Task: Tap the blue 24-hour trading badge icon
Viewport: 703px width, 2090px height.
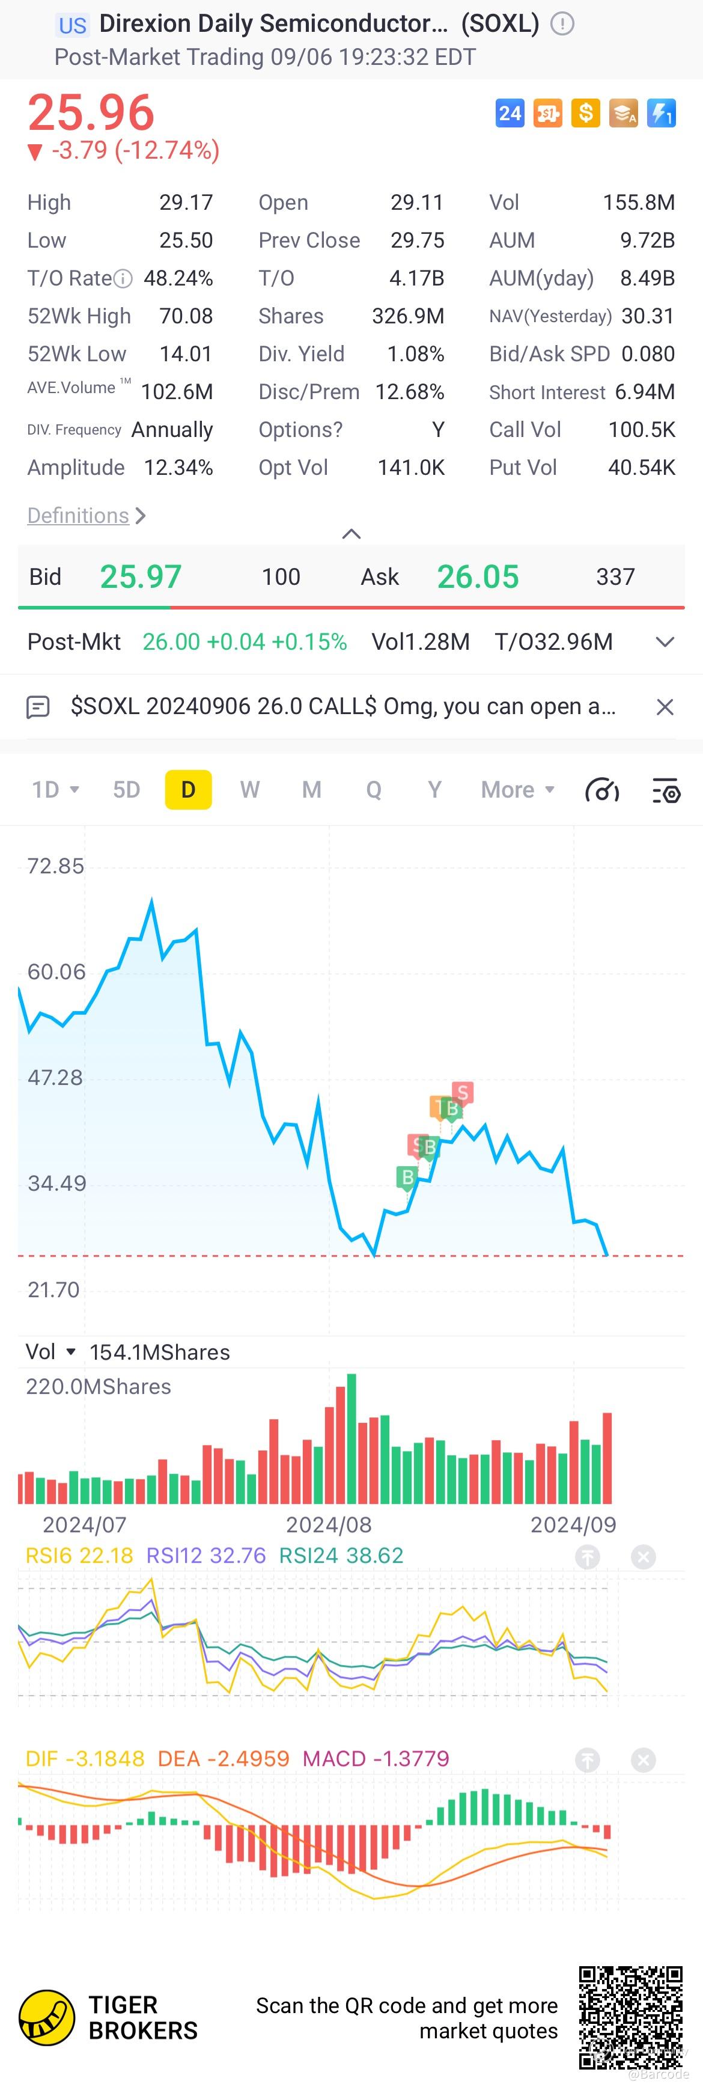Action: (x=510, y=113)
